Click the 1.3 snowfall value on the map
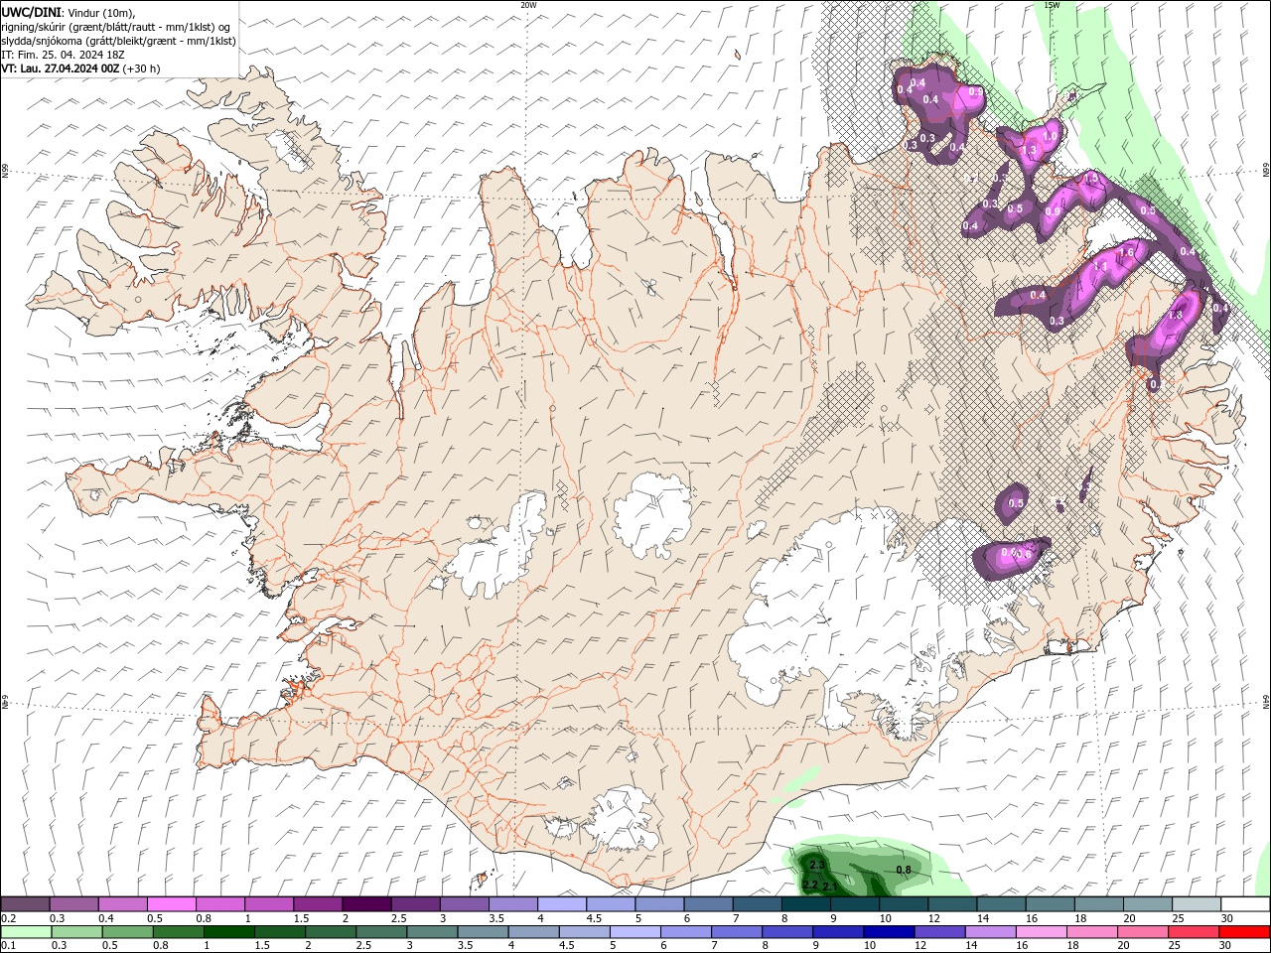The width and height of the screenshot is (1271, 953). pos(1029,150)
